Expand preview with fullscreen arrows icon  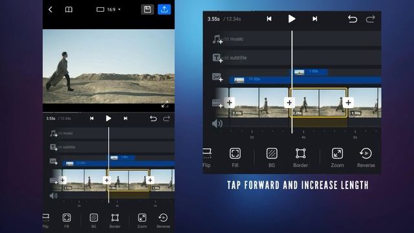165,104
